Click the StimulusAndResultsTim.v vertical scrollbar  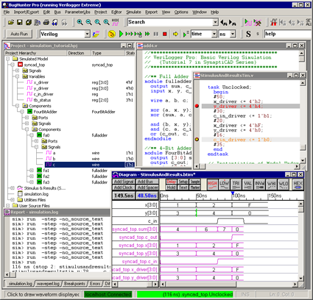click(x=303, y=121)
